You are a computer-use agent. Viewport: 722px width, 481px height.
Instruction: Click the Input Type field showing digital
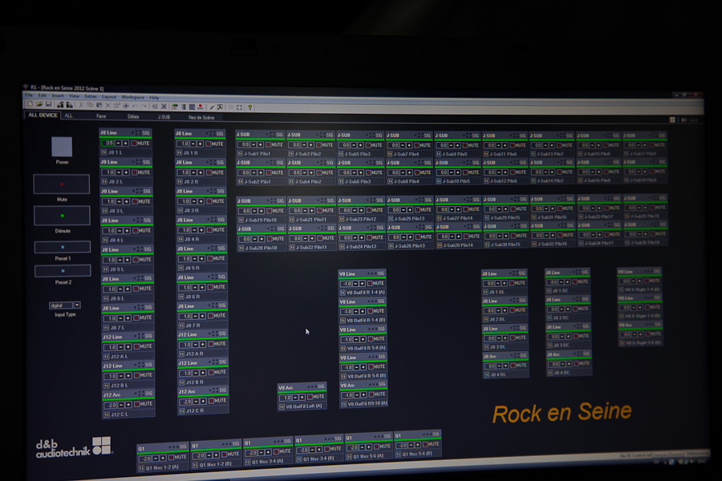coord(61,305)
